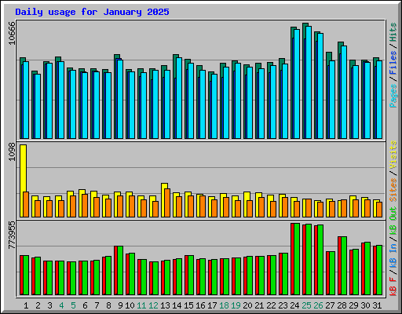Click the cyan pages bar for day 28

click(x=344, y=92)
